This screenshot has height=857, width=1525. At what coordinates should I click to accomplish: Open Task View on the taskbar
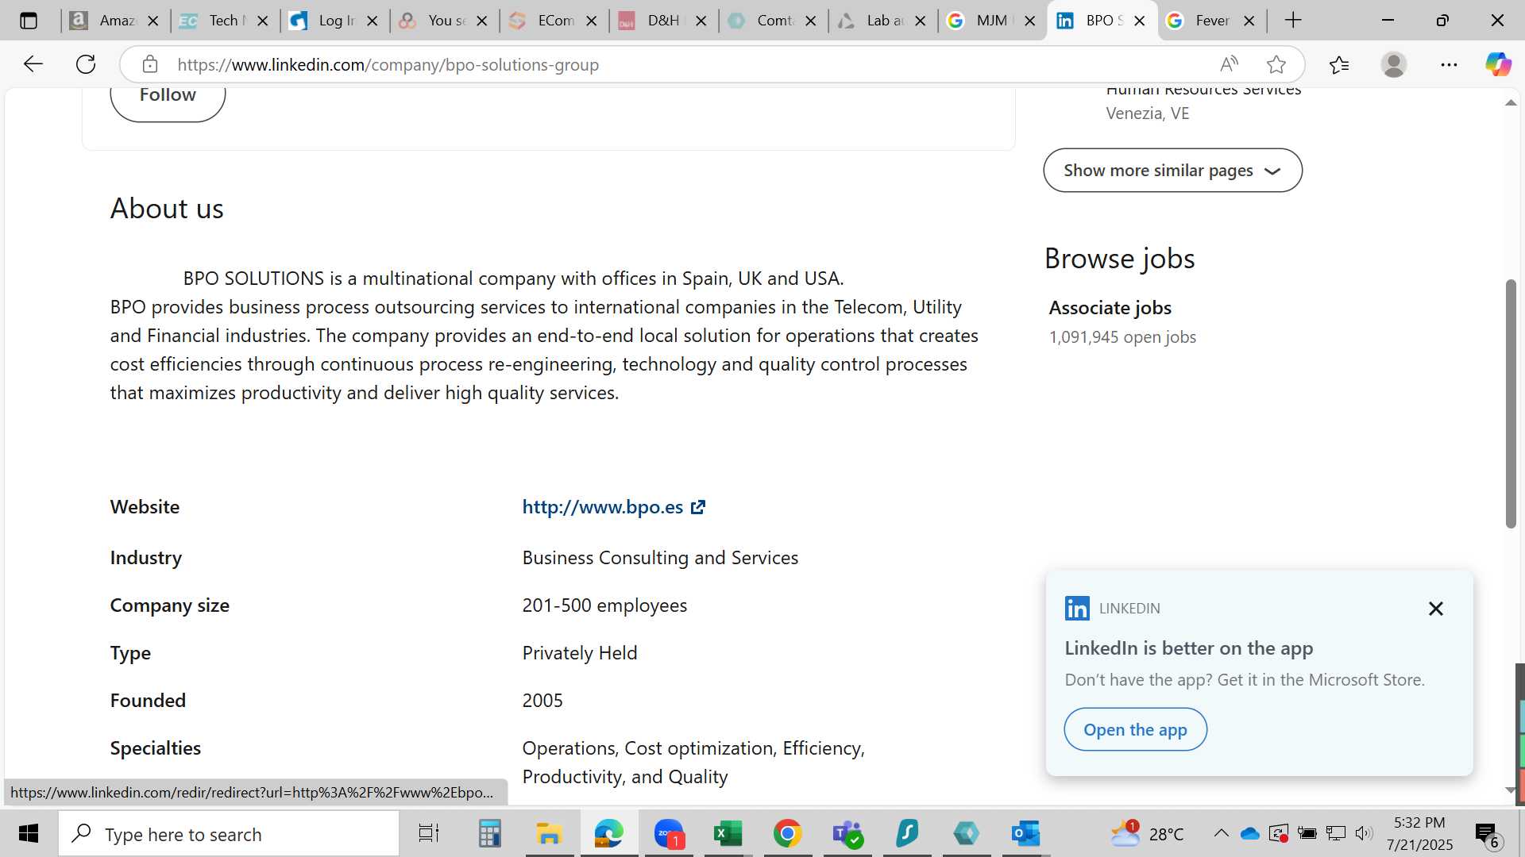pyautogui.click(x=429, y=834)
